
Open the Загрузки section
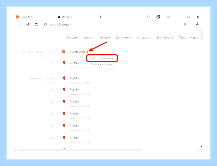point(89,37)
